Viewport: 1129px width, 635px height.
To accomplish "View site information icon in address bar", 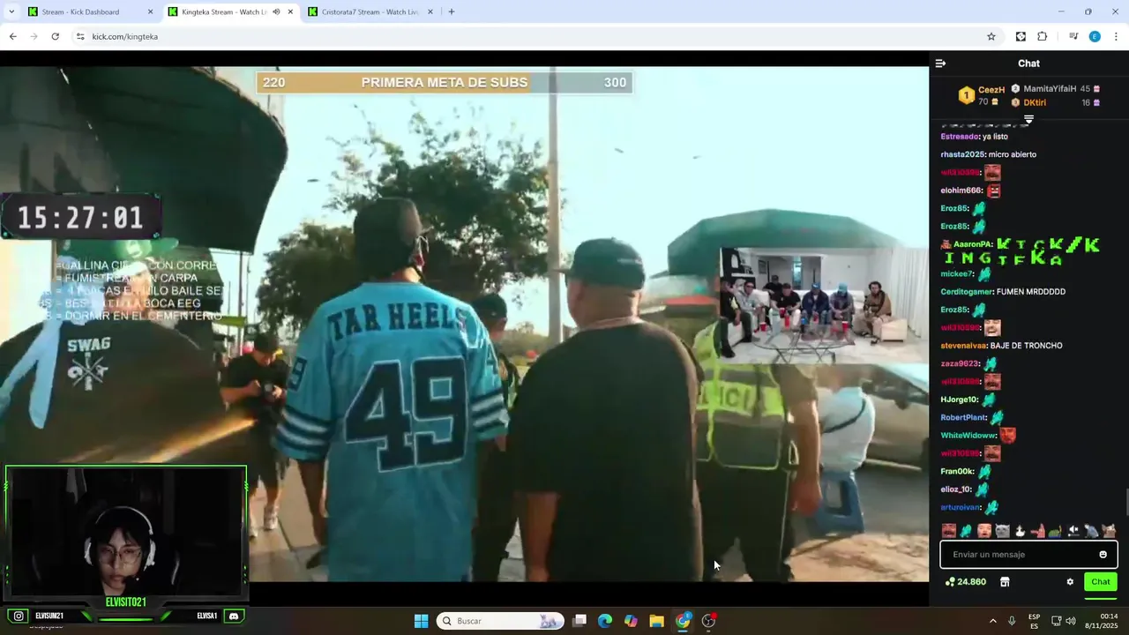I will pyautogui.click(x=80, y=36).
